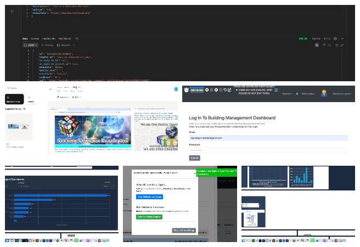The image size is (360, 247).
Task: Switch to the Cookies tab
Action: tap(35, 38)
